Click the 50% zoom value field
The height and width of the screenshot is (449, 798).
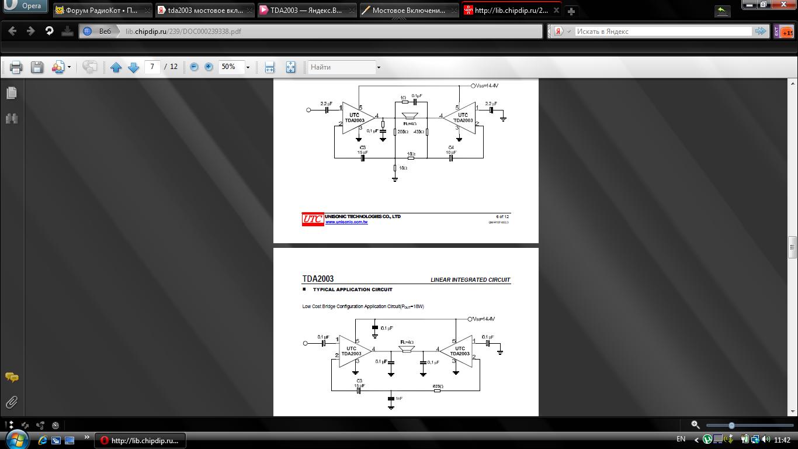pyautogui.click(x=231, y=67)
